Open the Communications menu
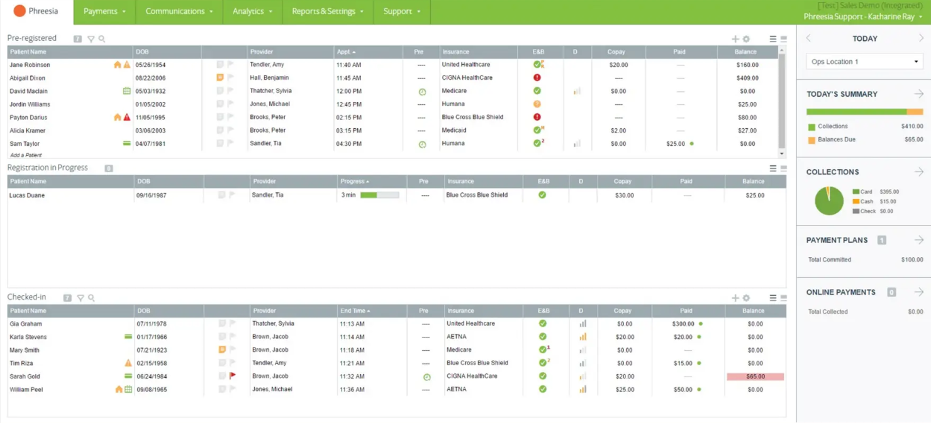931x423 pixels. 179,12
